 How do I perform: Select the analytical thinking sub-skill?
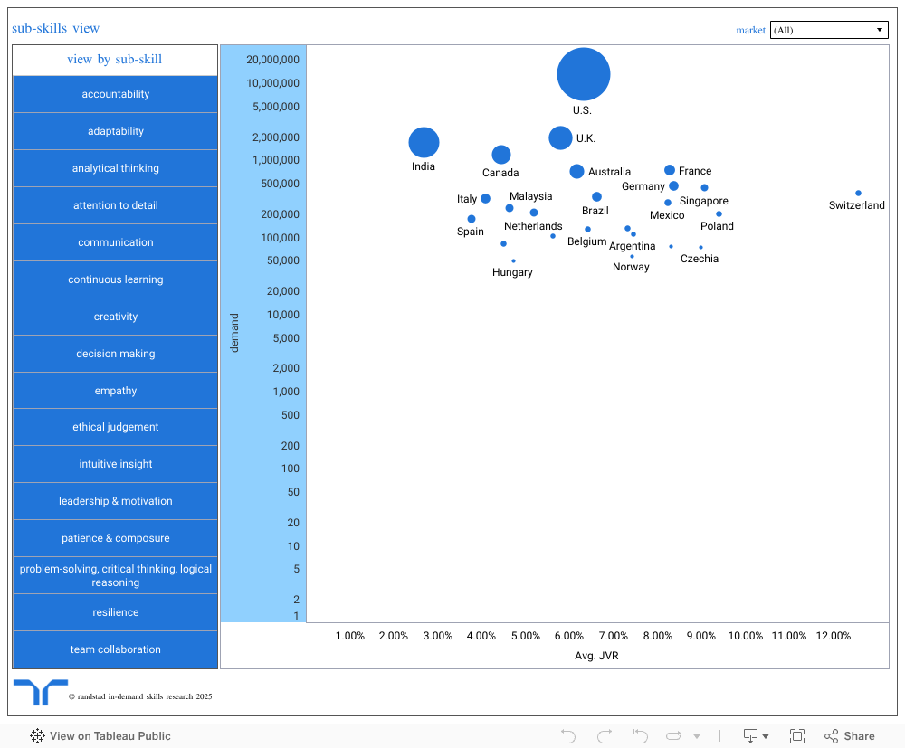click(x=116, y=168)
